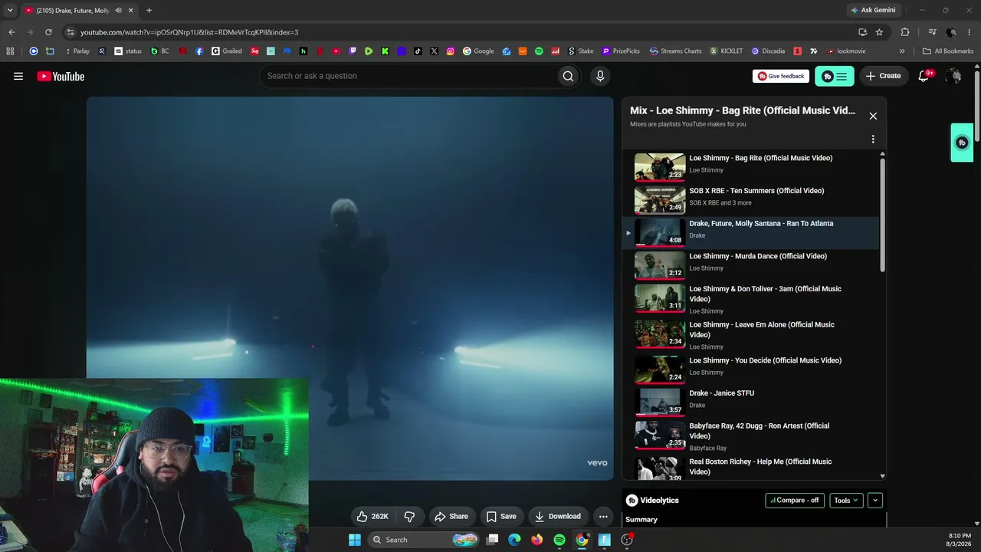Show hidden bookmarks with the overflow chevron

tap(902, 51)
